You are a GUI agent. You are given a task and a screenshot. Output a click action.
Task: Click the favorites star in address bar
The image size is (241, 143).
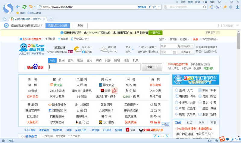pyautogui.click(x=154, y=7)
